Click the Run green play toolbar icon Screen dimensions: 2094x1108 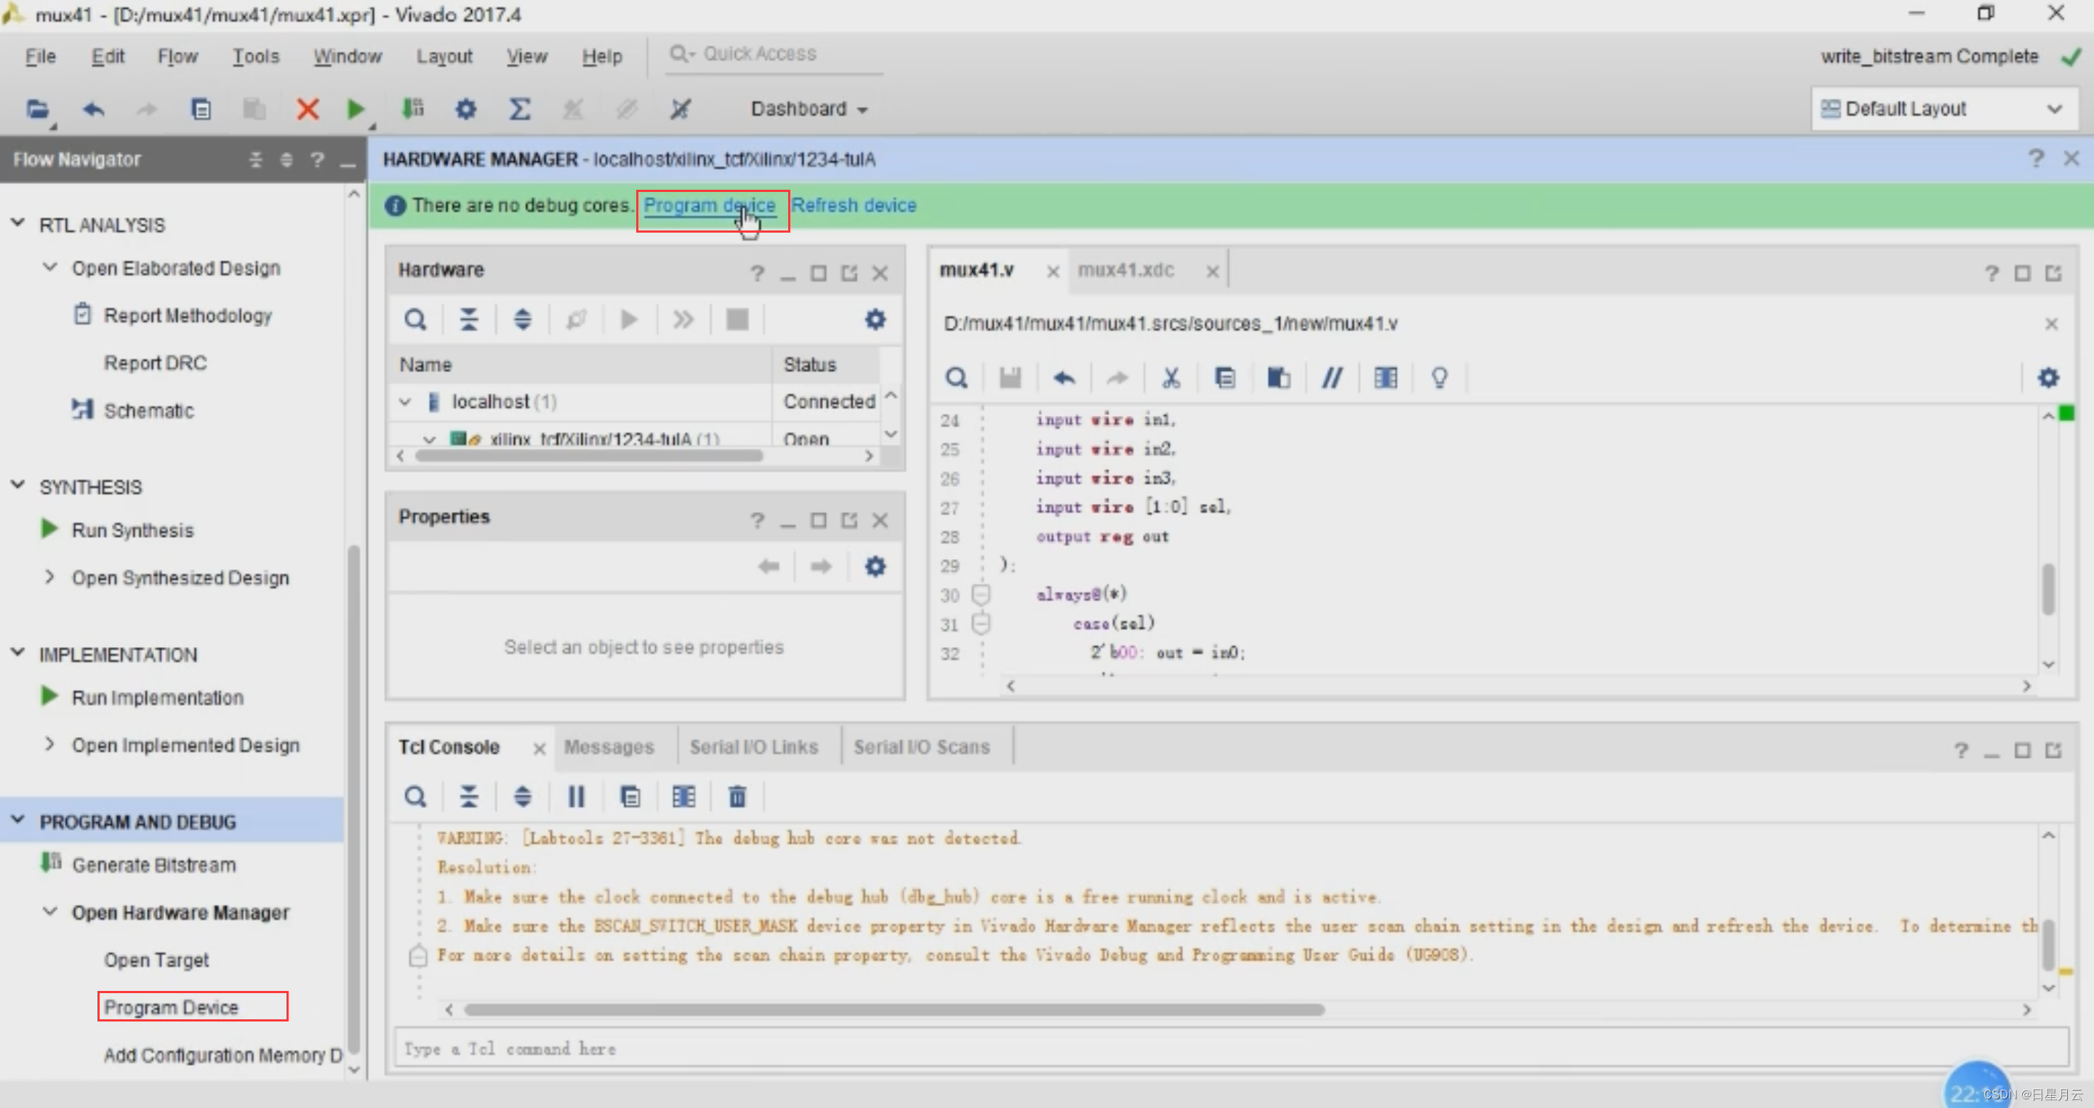click(x=354, y=108)
